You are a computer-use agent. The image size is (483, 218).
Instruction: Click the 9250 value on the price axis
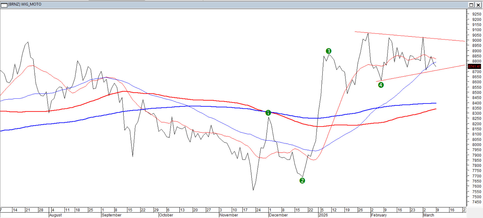tap(477, 14)
